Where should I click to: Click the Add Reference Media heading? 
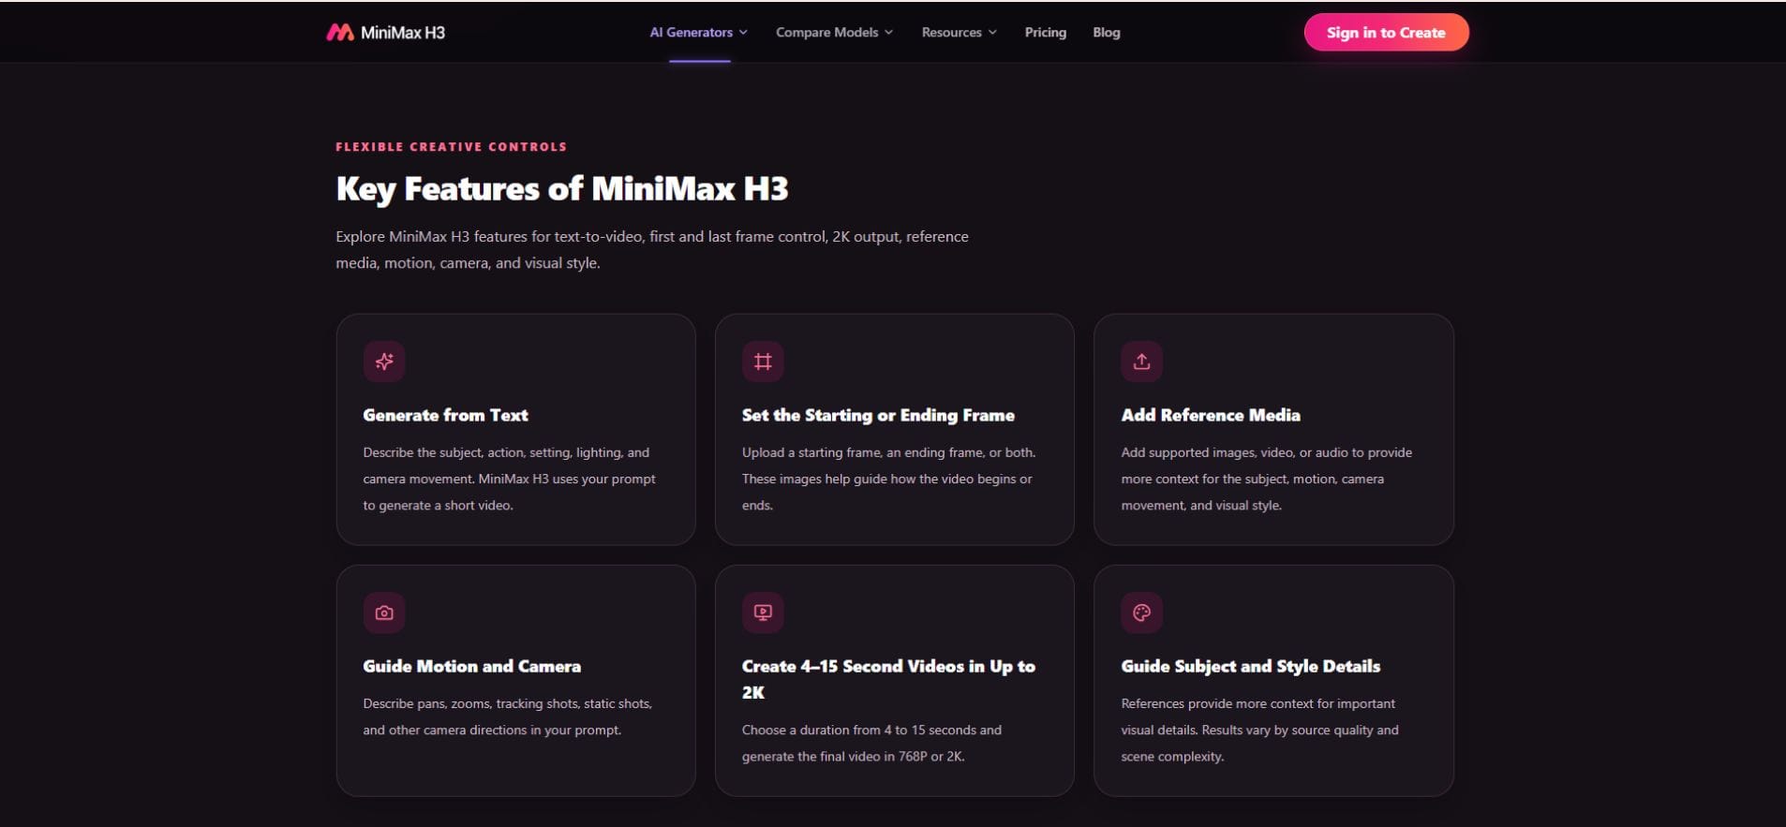pos(1211,415)
